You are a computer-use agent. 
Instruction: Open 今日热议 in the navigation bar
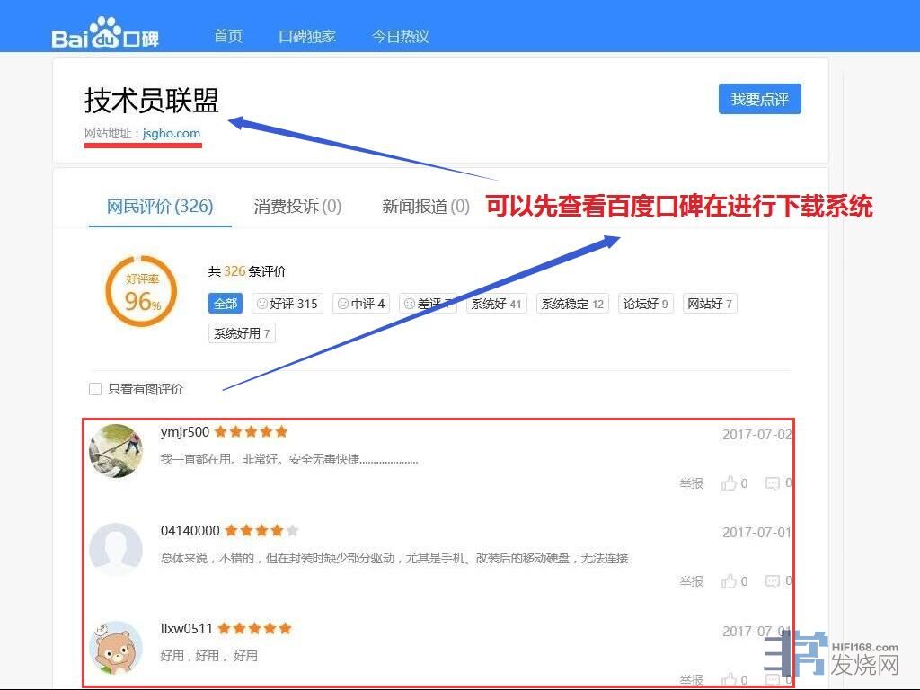[401, 37]
